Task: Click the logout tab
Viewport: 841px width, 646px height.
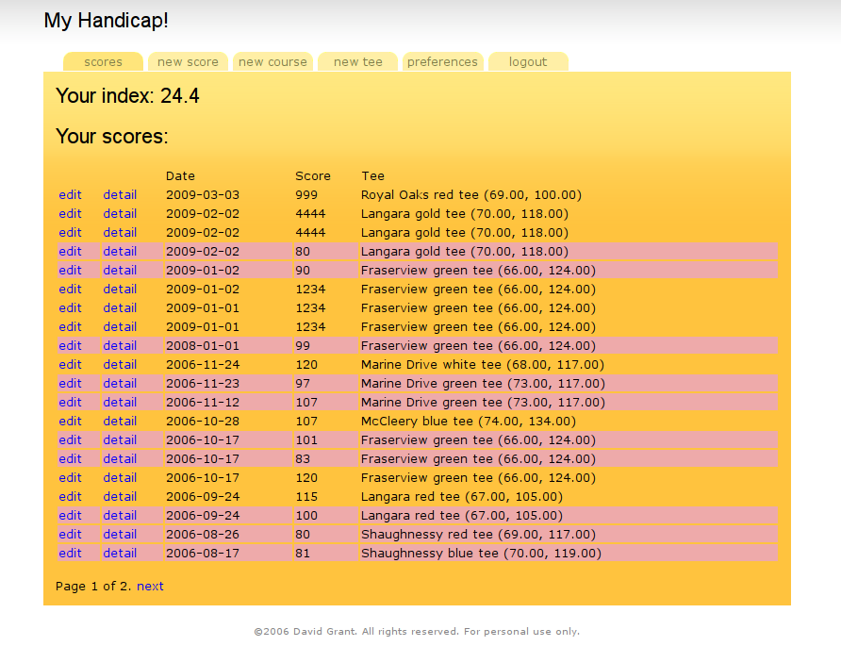Action: (527, 61)
